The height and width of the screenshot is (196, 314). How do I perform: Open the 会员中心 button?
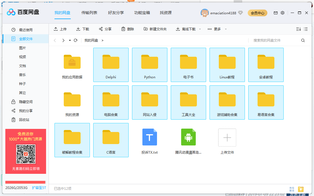pyautogui.click(x=258, y=13)
